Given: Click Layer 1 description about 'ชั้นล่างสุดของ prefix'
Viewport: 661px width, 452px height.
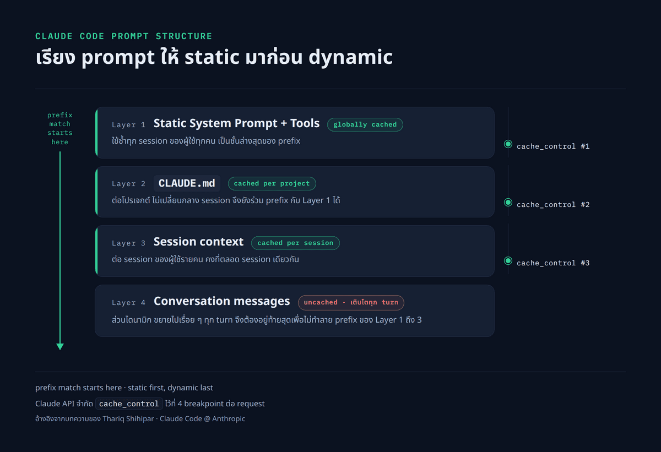Looking at the screenshot, I should click(206, 141).
